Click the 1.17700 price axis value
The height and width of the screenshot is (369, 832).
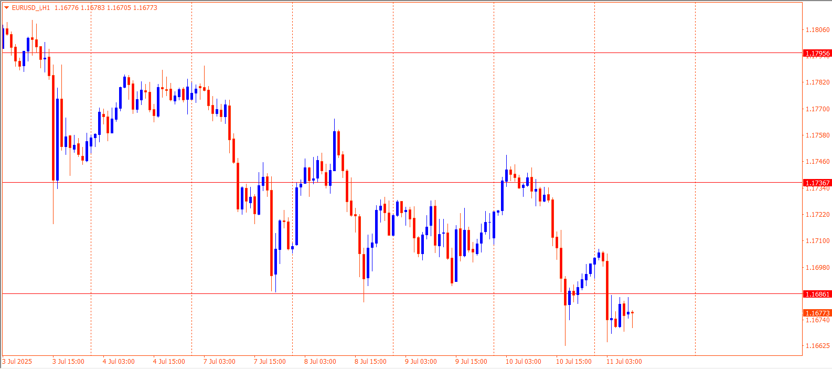tap(818, 109)
